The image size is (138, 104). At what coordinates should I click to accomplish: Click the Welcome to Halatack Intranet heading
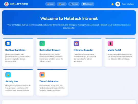click(x=69, y=18)
